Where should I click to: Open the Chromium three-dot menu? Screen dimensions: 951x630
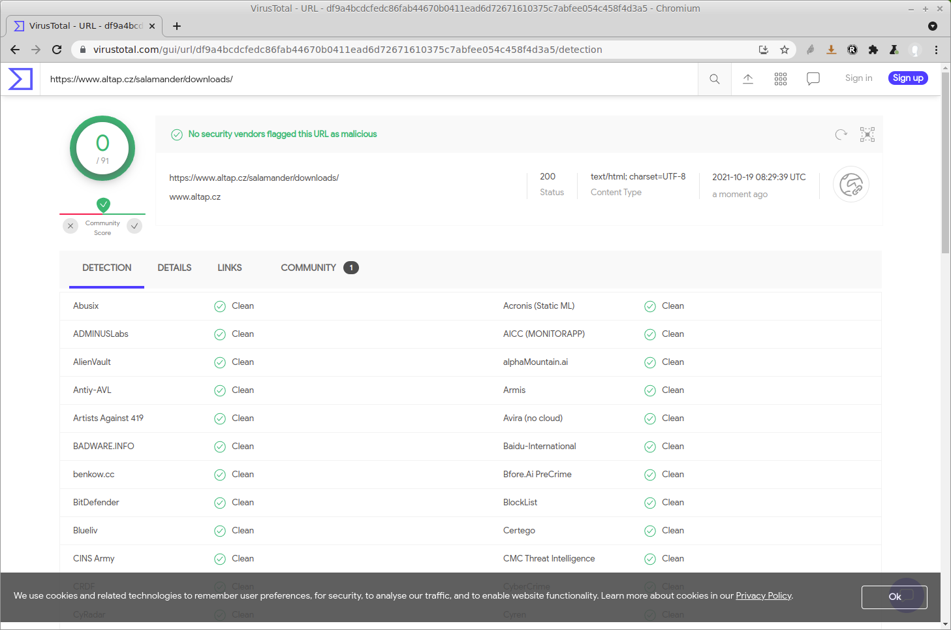(937, 50)
